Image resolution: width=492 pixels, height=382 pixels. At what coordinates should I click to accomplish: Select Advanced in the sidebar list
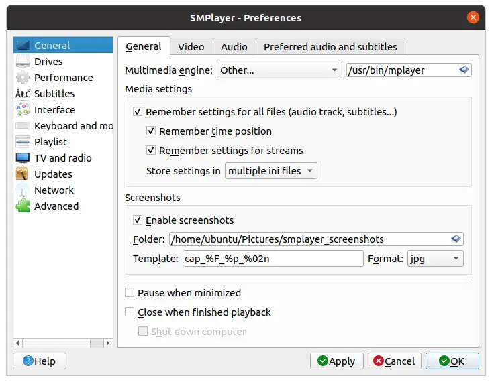pyautogui.click(x=63, y=206)
